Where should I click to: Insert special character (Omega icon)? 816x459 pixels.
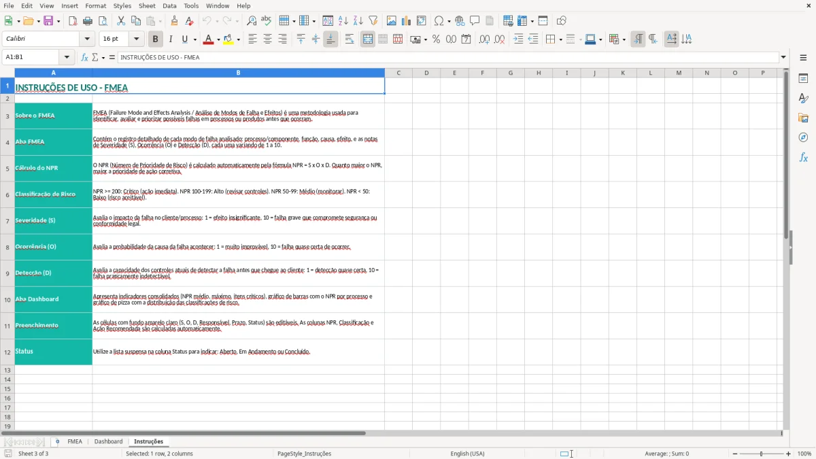439,21
